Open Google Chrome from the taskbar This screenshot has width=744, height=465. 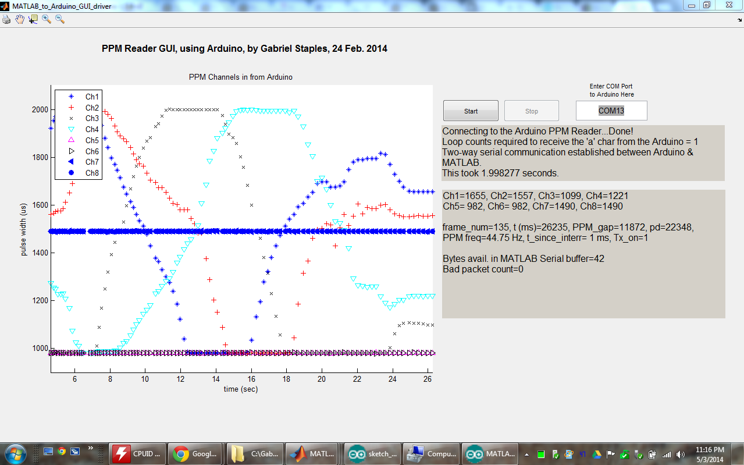[x=194, y=453]
